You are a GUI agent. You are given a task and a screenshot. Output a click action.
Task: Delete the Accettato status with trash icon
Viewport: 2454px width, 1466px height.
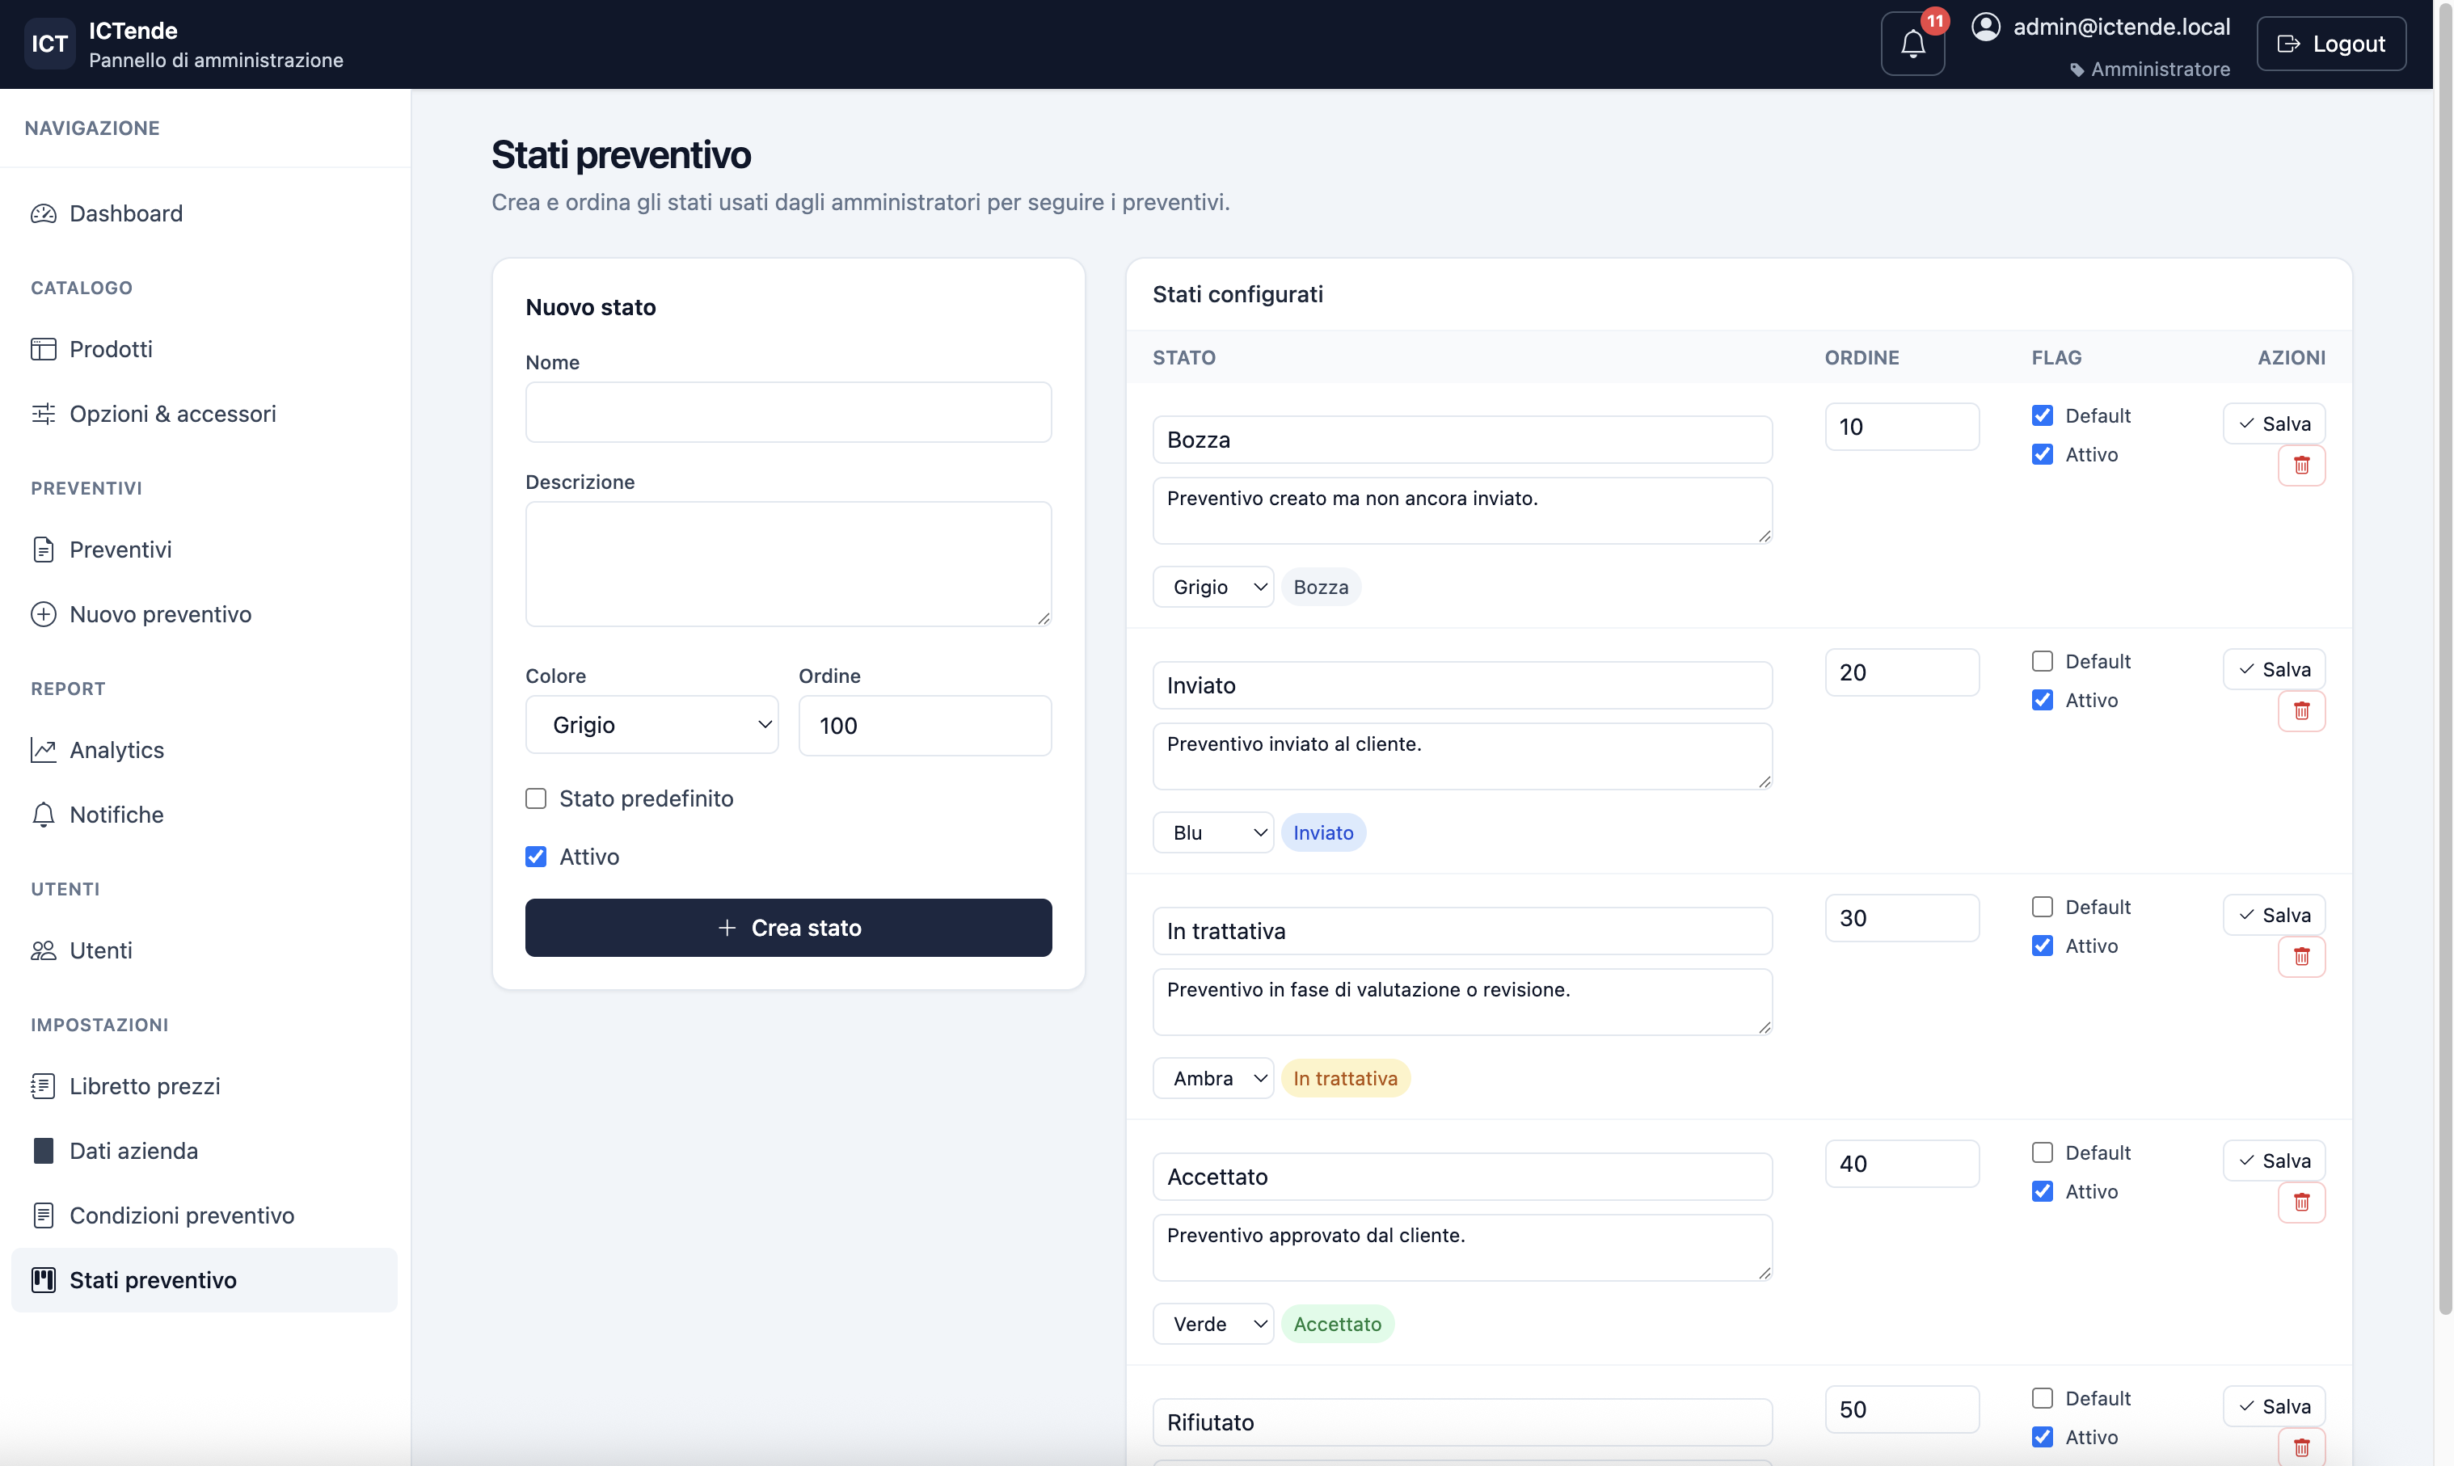point(2301,1203)
